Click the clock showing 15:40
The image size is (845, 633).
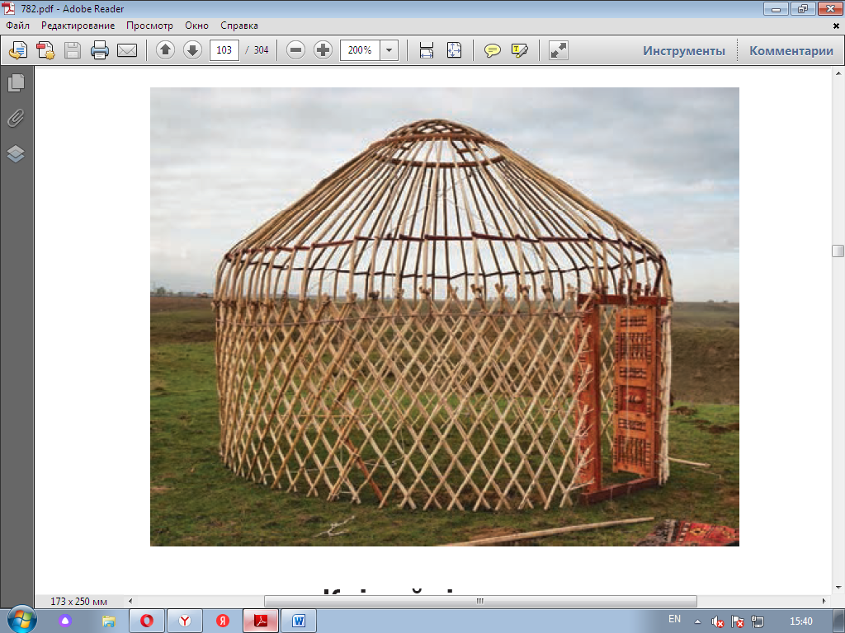coord(800,621)
